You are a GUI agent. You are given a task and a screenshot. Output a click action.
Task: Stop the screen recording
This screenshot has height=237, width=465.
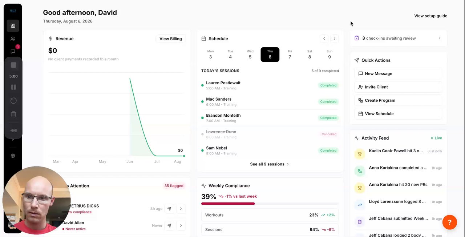tap(13, 65)
